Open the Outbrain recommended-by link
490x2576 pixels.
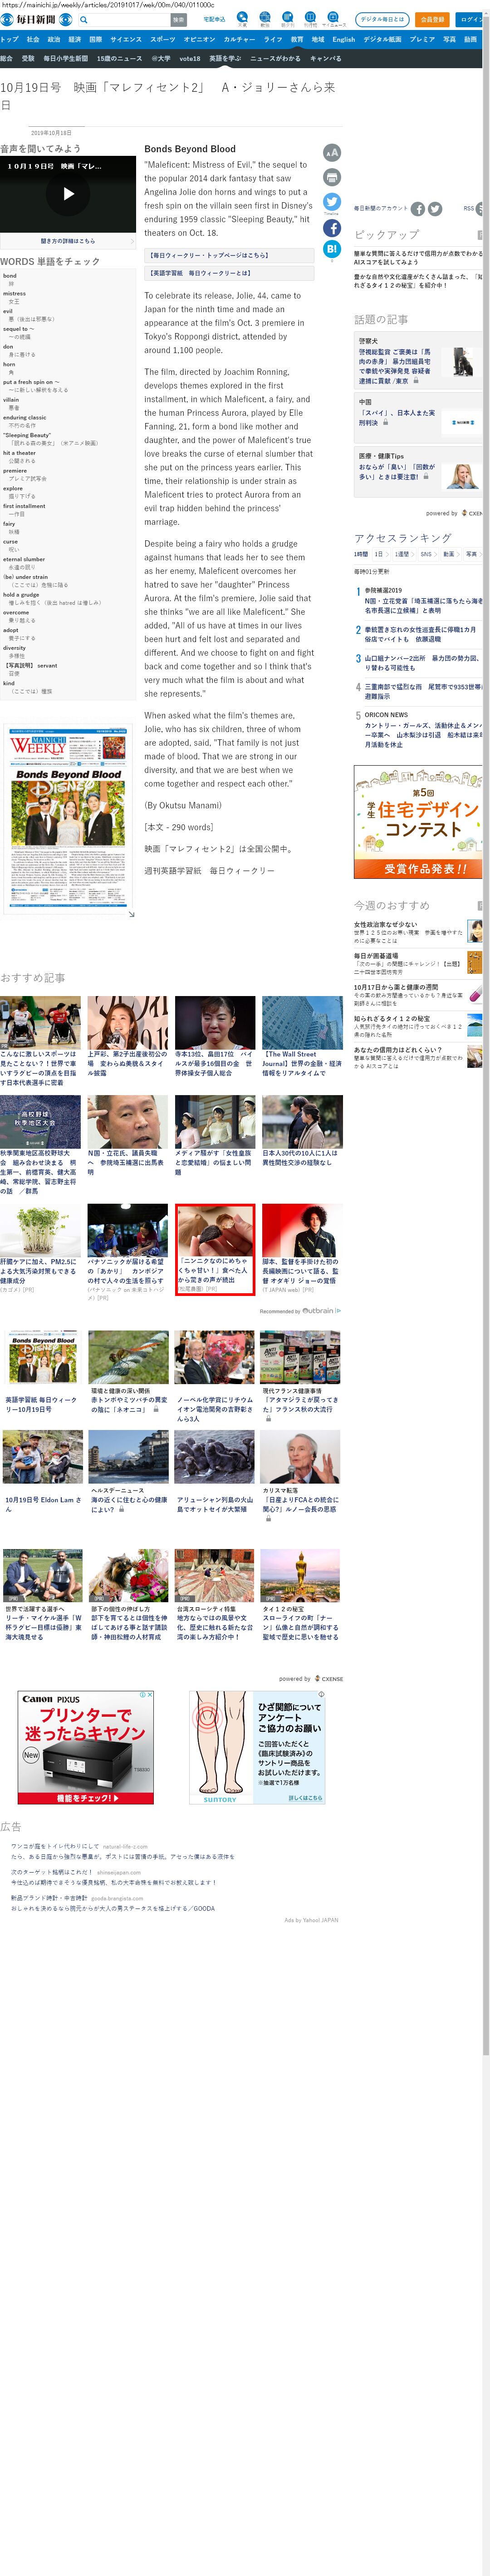[300, 1310]
